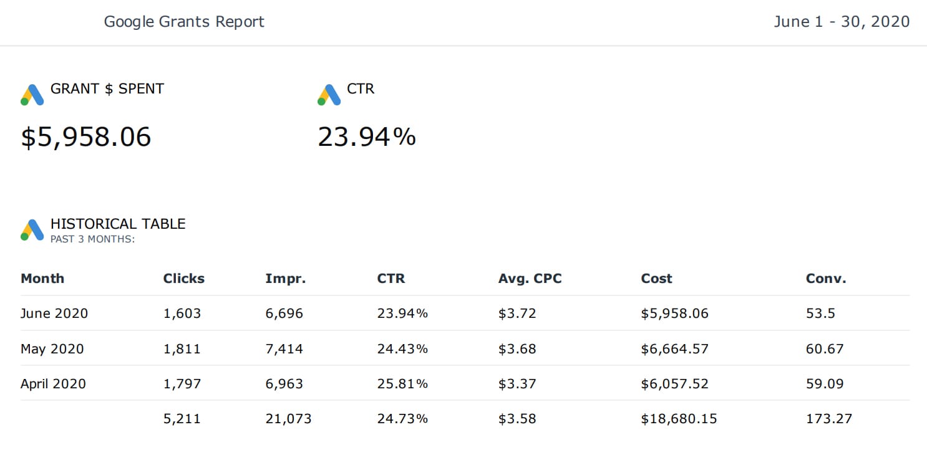927x455 pixels.
Task: Select the April 2020 table row
Action: (x=53, y=383)
